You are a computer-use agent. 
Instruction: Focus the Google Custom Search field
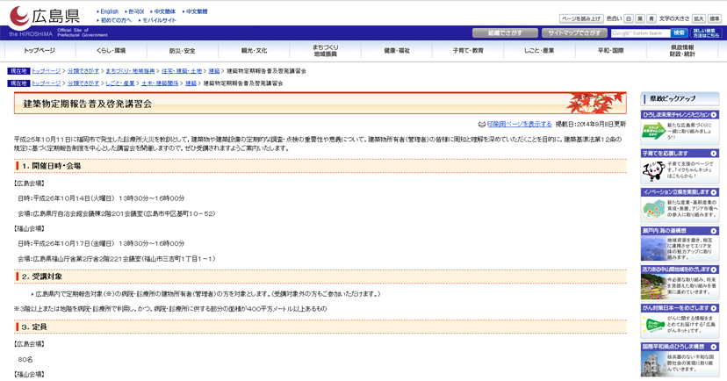[640, 33]
